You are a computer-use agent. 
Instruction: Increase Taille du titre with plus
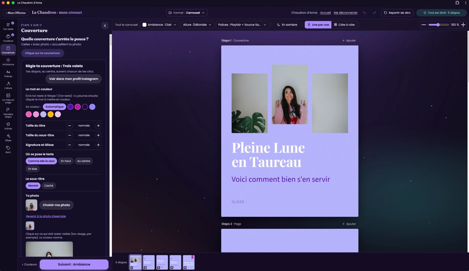(x=98, y=126)
